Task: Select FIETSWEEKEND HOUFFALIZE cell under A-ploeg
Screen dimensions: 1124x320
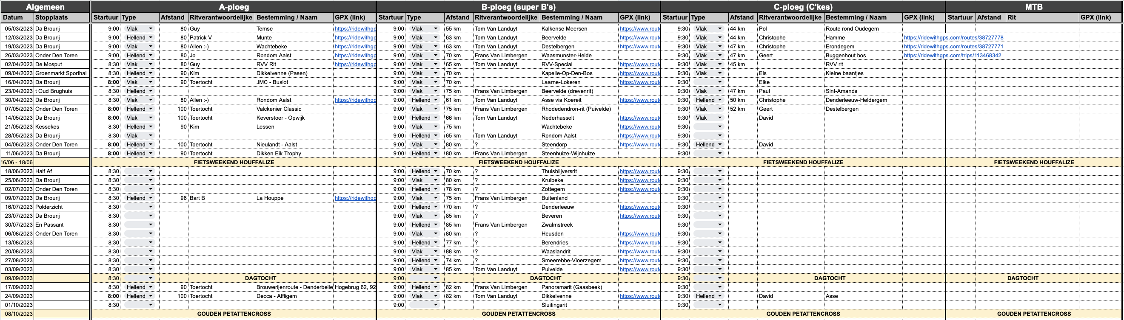Action: click(234, 163)
